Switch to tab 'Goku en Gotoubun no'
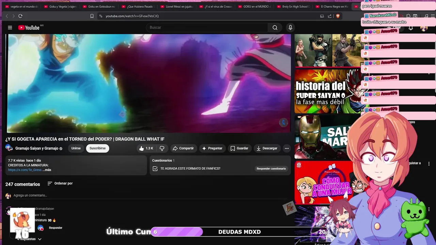Viewport: 436px width, 245px height. pyautogui.click(x=99, y=6)
